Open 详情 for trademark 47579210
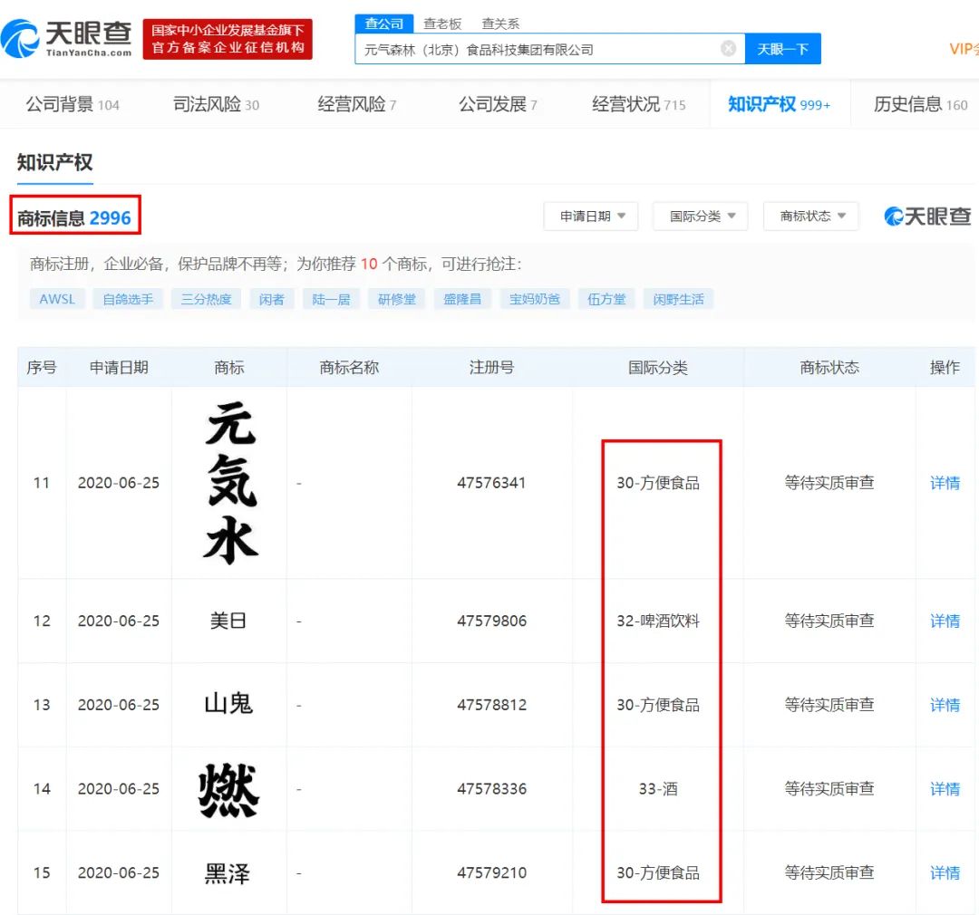 pyautogui.click(x=945, y=872)
